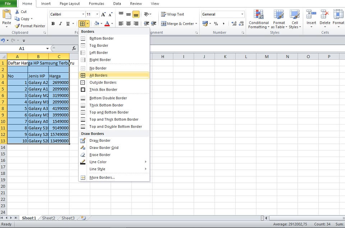Open the File tab
345x228 pixels.
point(8,4)
